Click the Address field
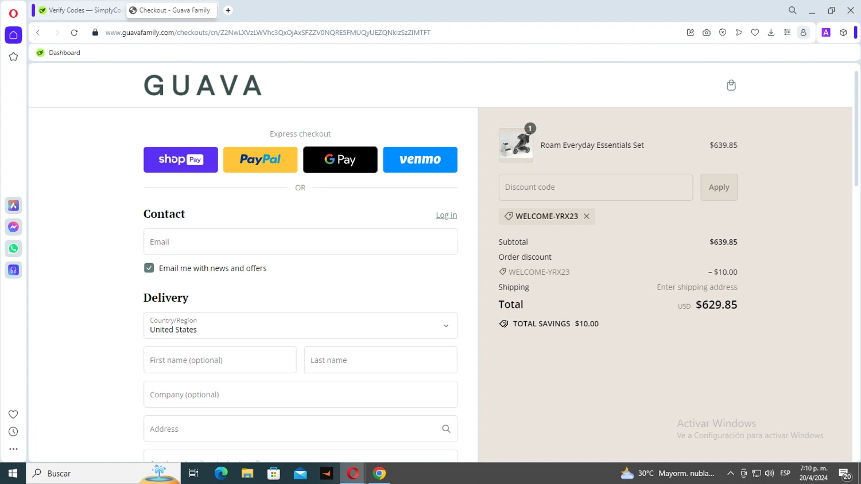The height and width of the screenshot is (484, 861). [300, 428]
